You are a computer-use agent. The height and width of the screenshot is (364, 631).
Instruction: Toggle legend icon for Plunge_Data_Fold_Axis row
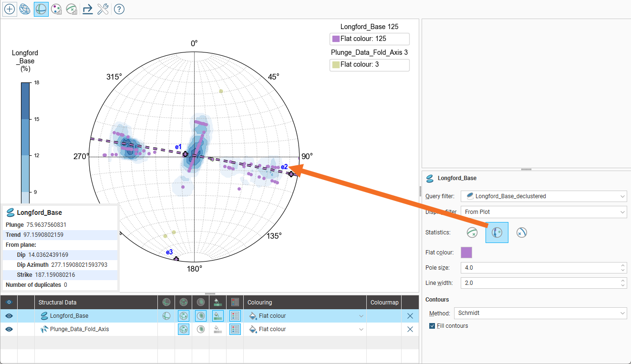coord(235,329)
